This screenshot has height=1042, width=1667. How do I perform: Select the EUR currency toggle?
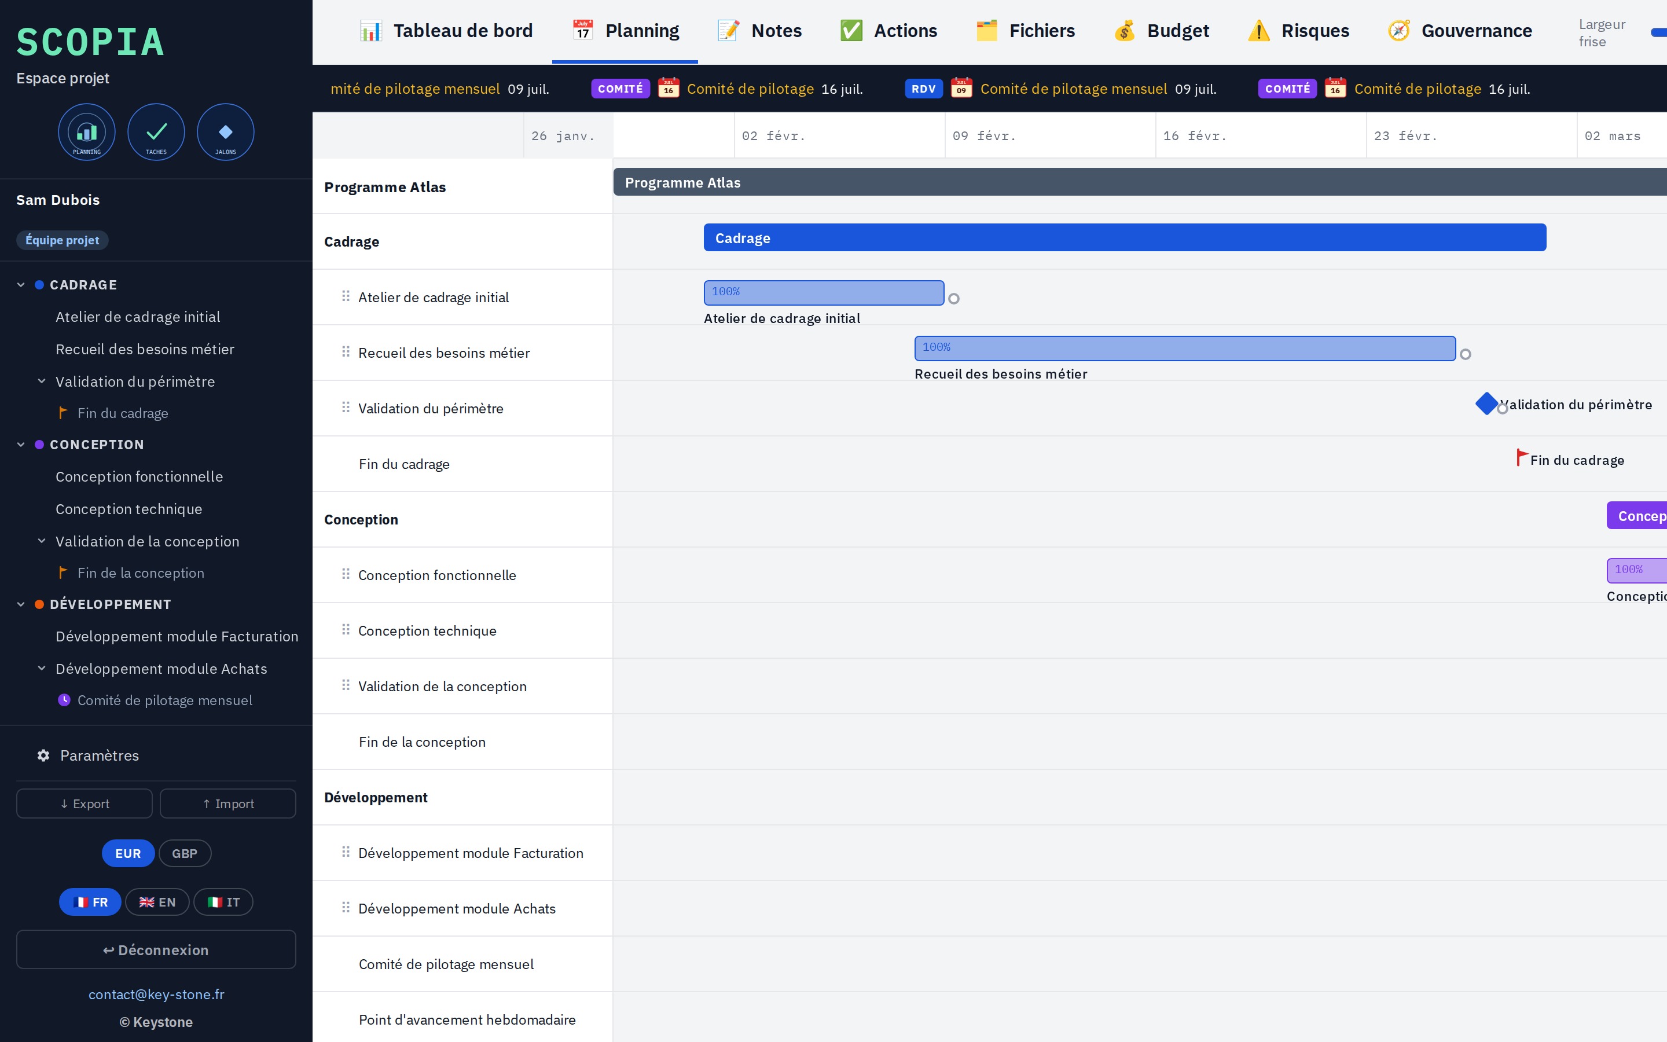(128, 853)
